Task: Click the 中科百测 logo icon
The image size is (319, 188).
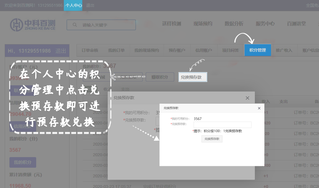Action: (x=17, y=25)
